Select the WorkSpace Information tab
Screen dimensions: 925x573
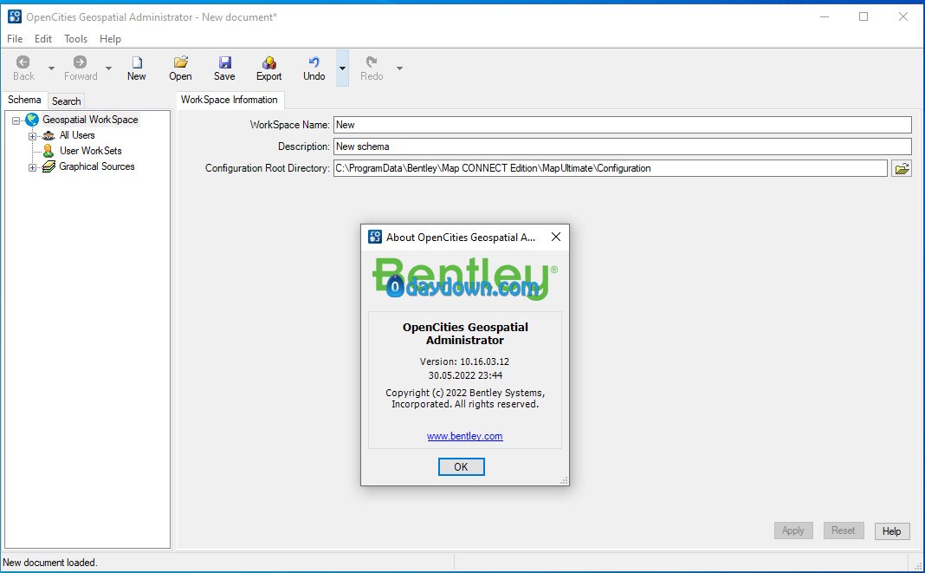230,100
